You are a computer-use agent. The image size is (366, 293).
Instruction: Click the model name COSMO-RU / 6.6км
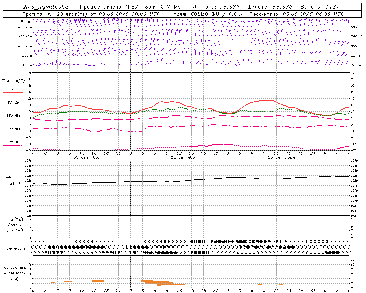216,14
